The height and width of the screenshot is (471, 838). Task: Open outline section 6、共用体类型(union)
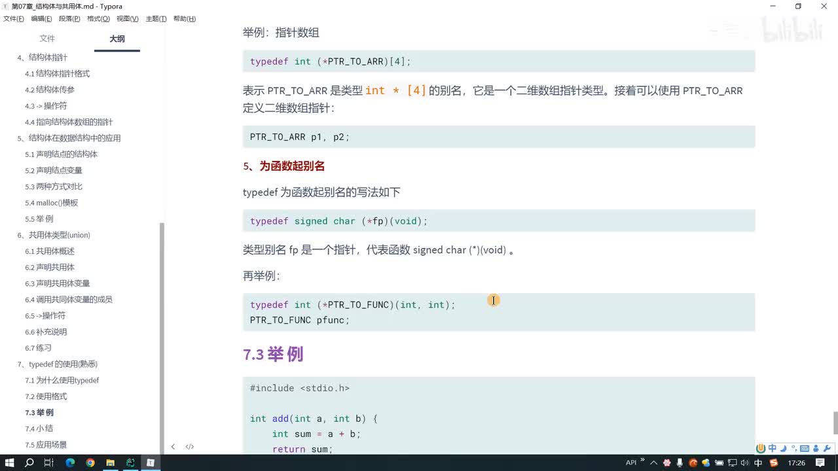pos(54,235)
